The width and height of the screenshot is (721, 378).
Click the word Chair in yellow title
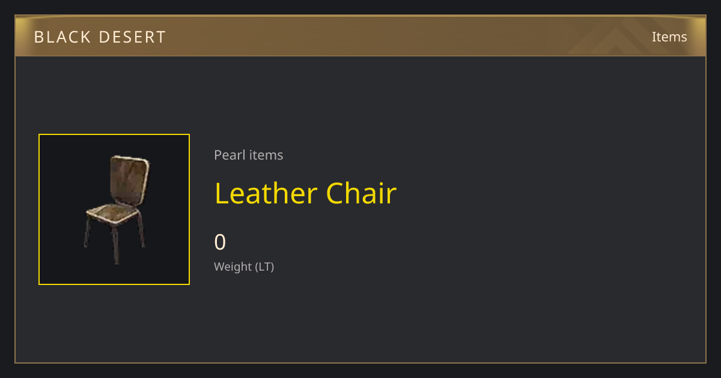coord(361,193)
